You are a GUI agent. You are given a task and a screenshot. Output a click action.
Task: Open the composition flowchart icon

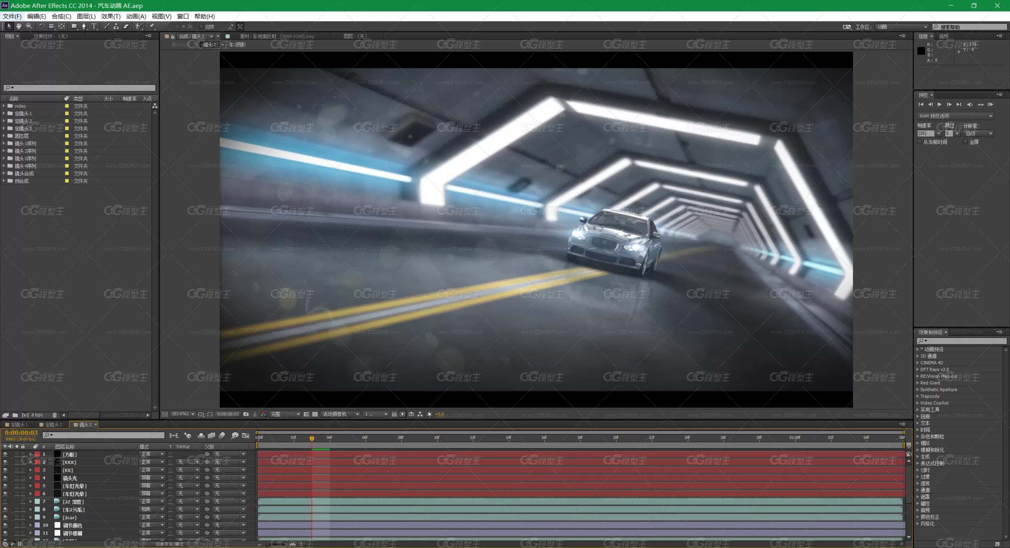coord(420,414)
